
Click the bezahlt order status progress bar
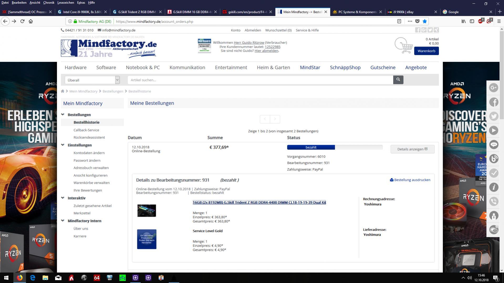click(x=335, y=147)
